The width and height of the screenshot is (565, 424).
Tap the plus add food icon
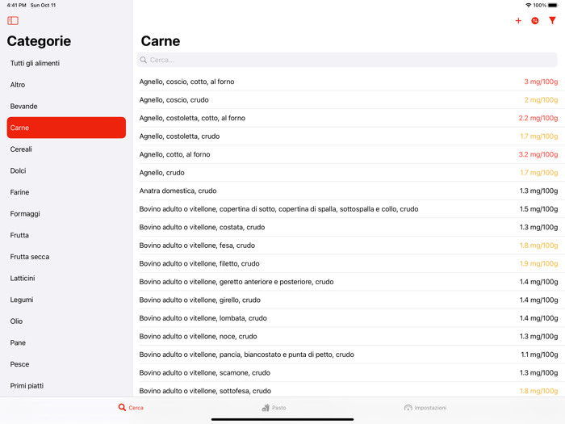point(518,21)
